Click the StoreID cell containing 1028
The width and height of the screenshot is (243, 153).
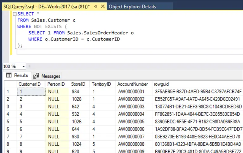click(78, 99)
